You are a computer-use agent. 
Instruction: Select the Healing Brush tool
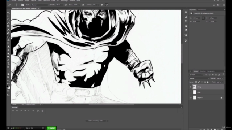pyautogui.click(x=8, y=33)
